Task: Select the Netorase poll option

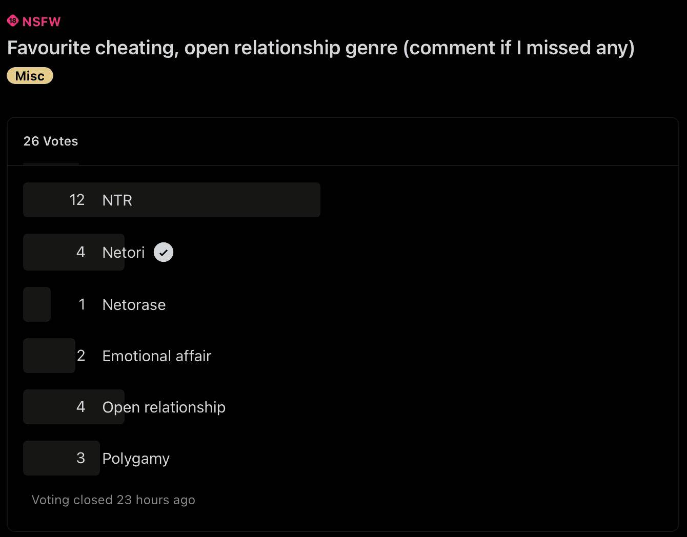Action: point(134,304)
